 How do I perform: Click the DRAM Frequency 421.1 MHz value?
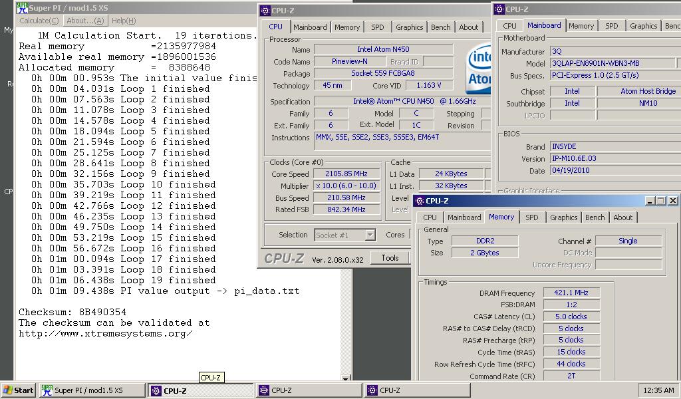coord(571,293)
